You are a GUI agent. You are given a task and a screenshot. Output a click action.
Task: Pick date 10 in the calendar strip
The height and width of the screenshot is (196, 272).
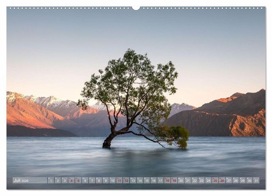(113, 180)
